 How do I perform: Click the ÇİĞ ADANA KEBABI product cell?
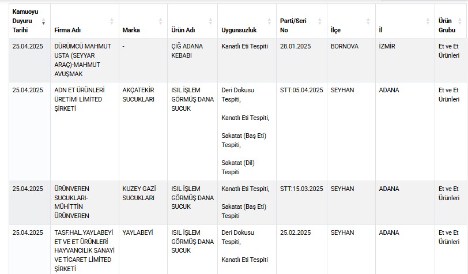[x=193, y=60]
